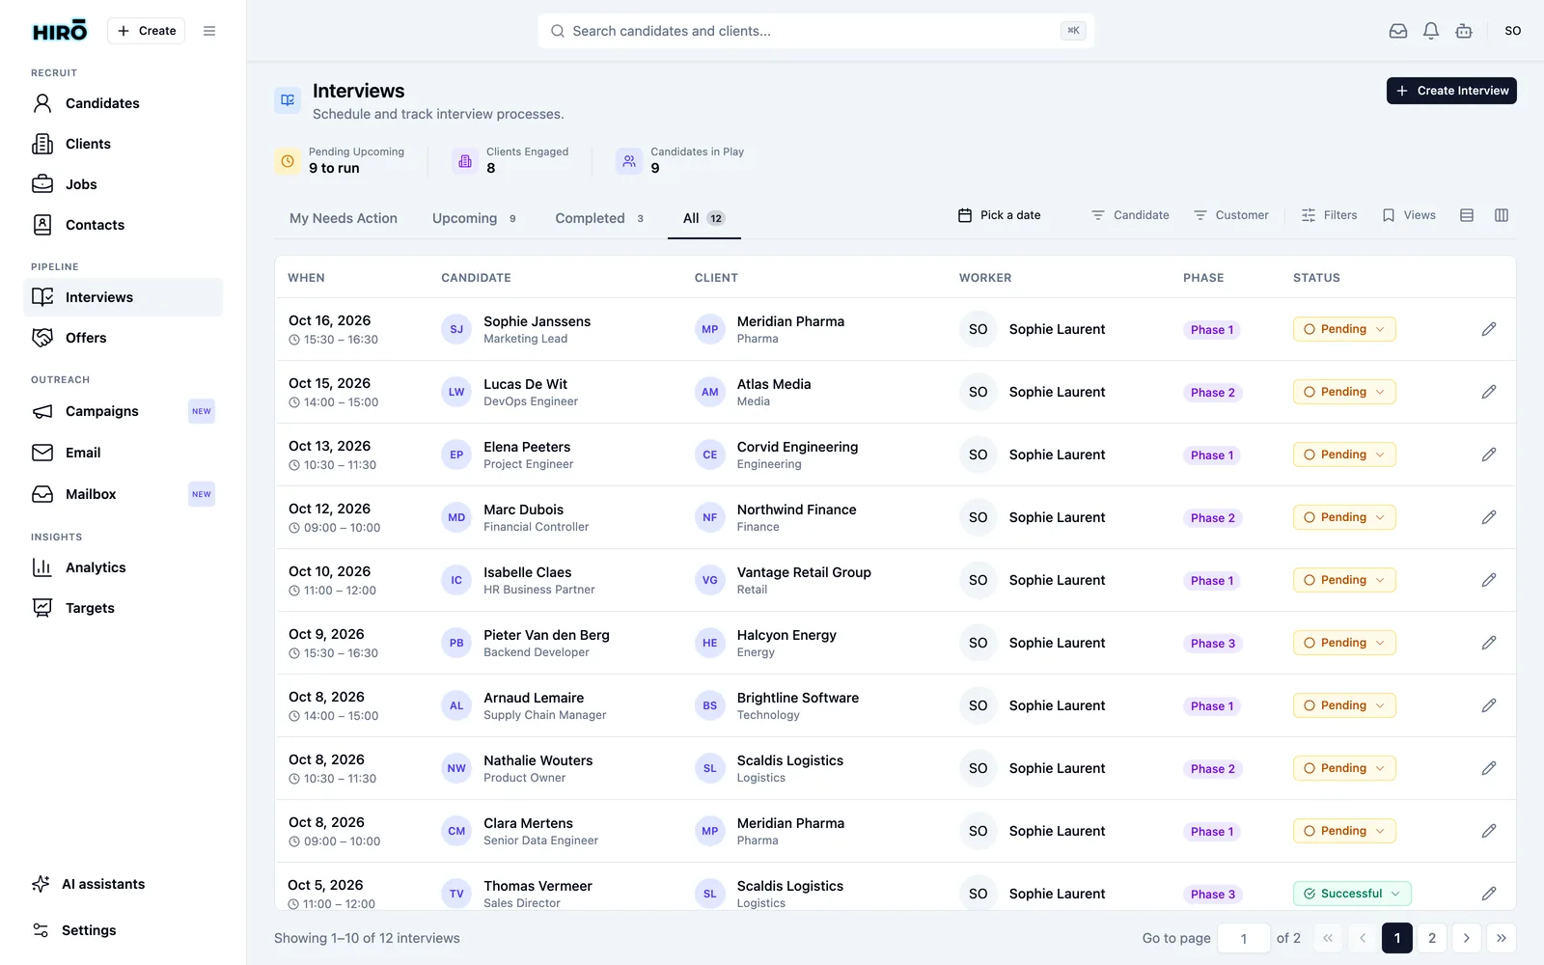Expand Pending status dropdown for Sophie Janssens
1544x965 pixels.
1344,329
